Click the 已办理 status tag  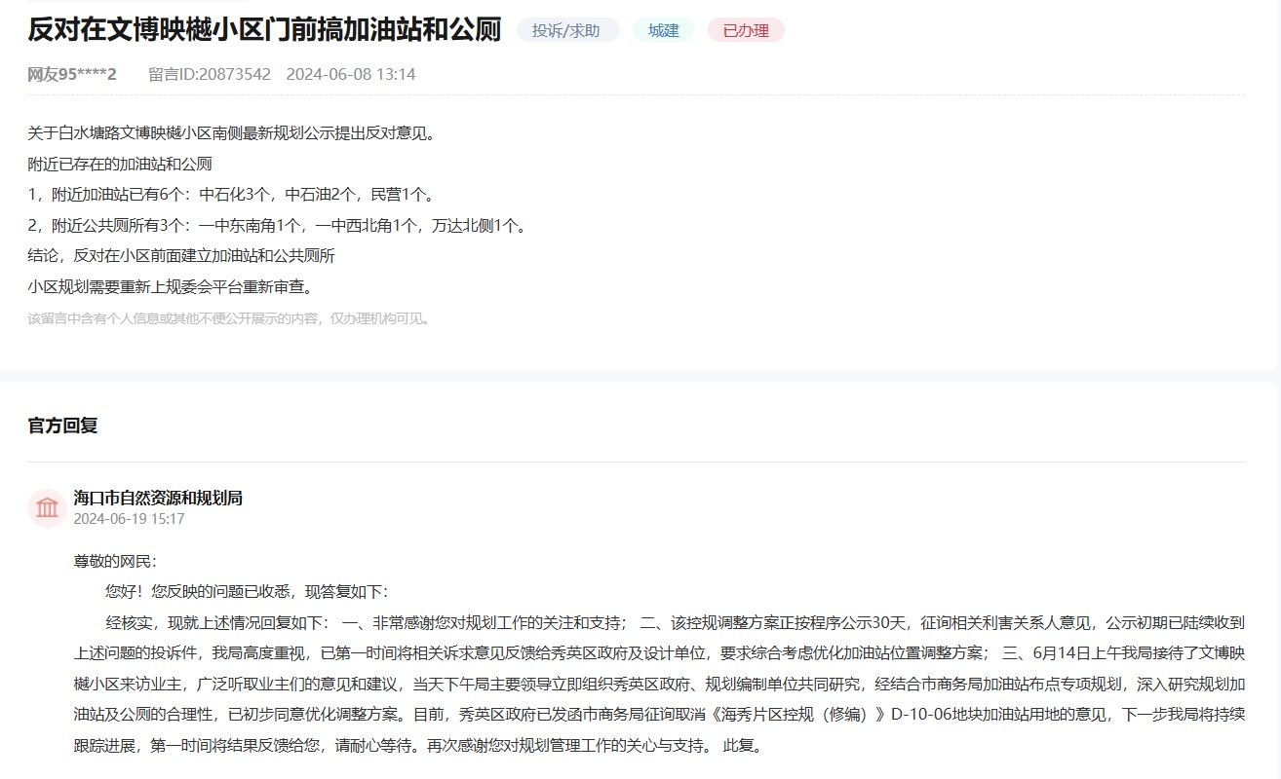pos(745,30)
